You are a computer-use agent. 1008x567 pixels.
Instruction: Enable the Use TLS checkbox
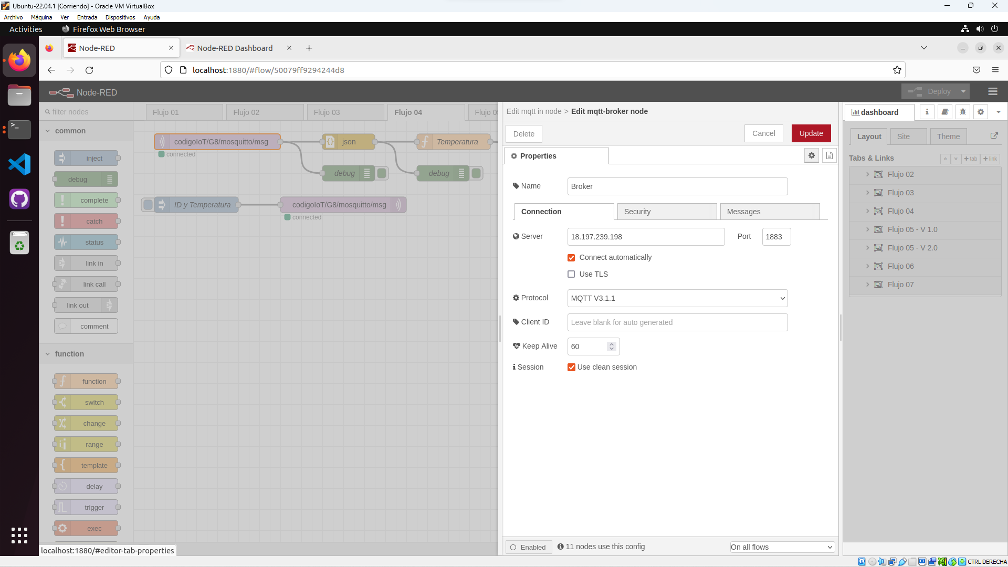click(571, 274)
